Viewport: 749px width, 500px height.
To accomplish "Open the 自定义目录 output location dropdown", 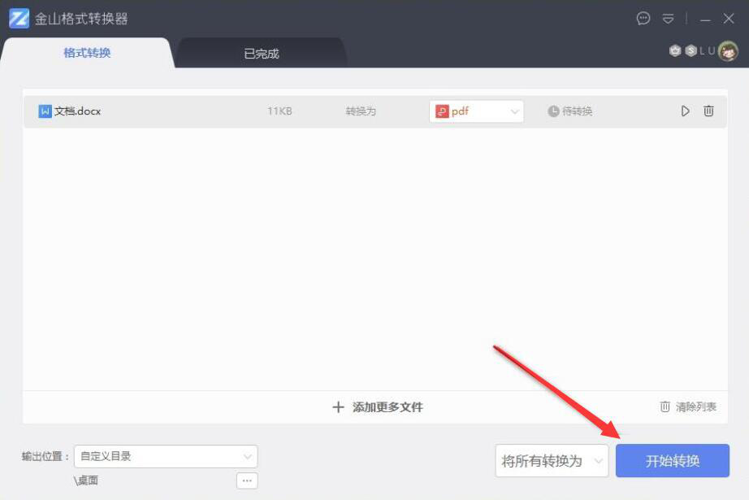I will point(166,456).
